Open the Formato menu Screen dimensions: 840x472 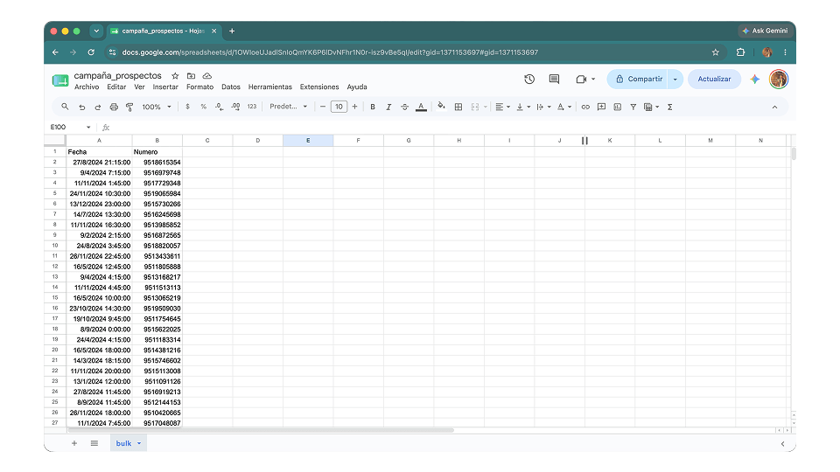point(199,87)
